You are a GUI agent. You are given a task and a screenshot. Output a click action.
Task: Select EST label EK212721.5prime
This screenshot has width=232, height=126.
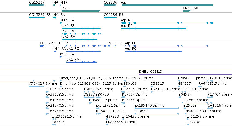point(110,106)
